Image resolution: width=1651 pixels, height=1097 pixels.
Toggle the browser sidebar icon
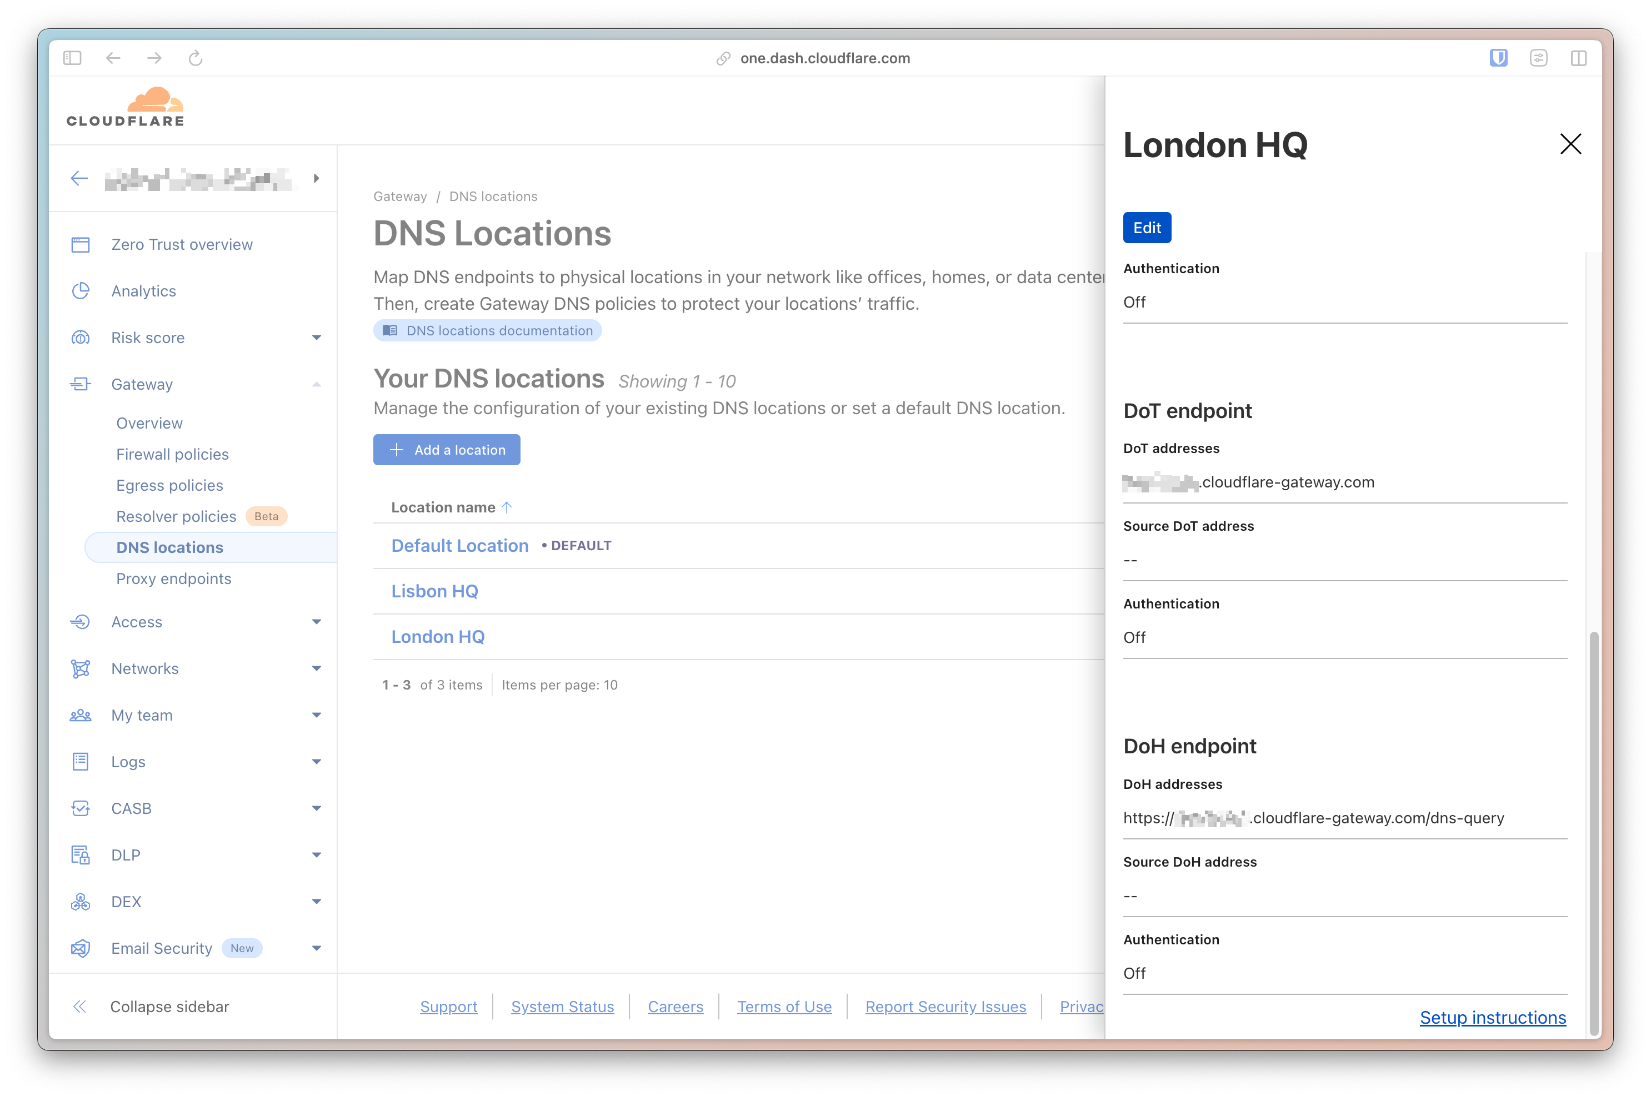click(72, 58)
